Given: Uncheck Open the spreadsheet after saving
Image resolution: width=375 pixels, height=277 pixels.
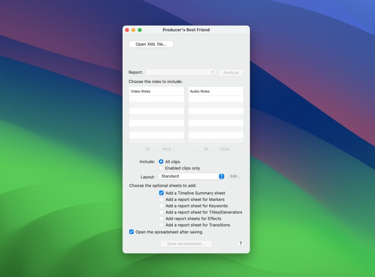Looking at the screenshot, I should click(131, 232).
